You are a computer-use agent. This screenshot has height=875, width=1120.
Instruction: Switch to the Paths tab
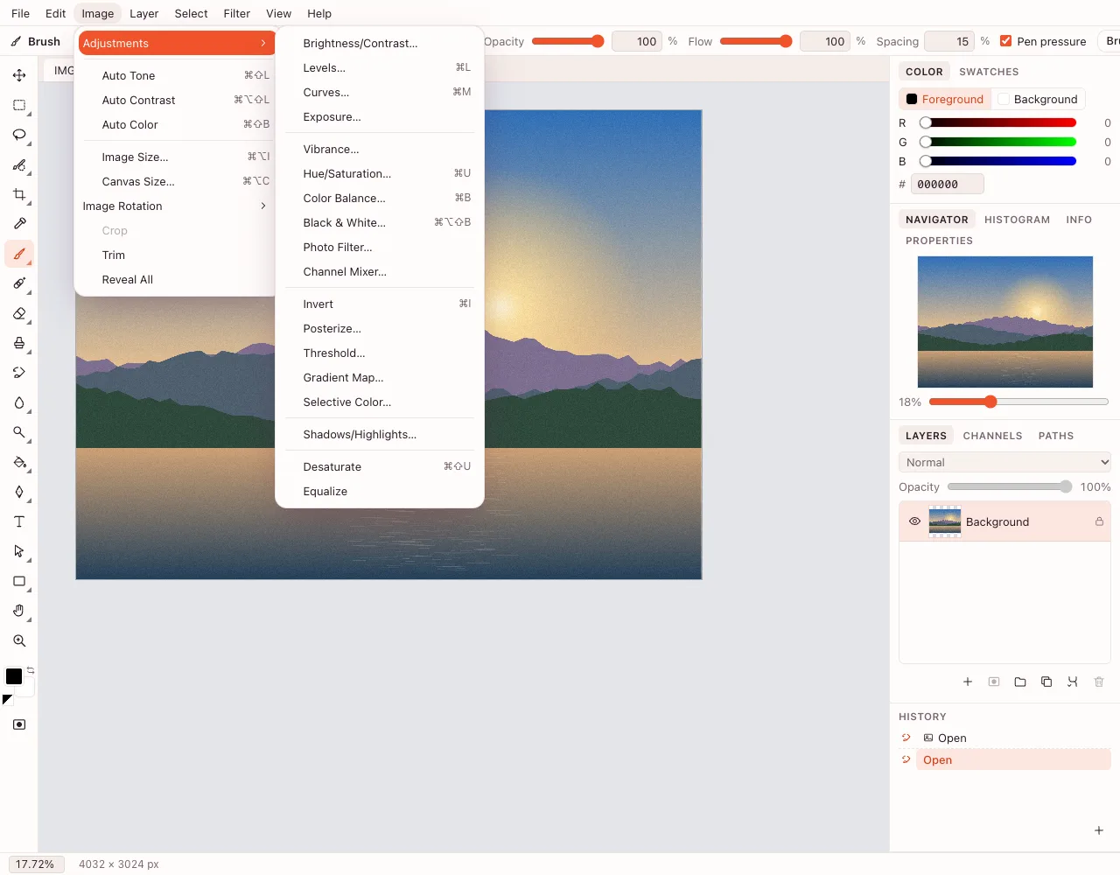pos(1055,436)
